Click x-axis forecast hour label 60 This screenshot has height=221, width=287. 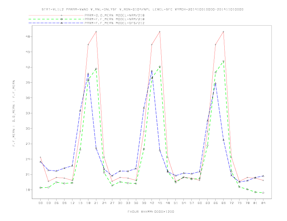click(200, 203)
